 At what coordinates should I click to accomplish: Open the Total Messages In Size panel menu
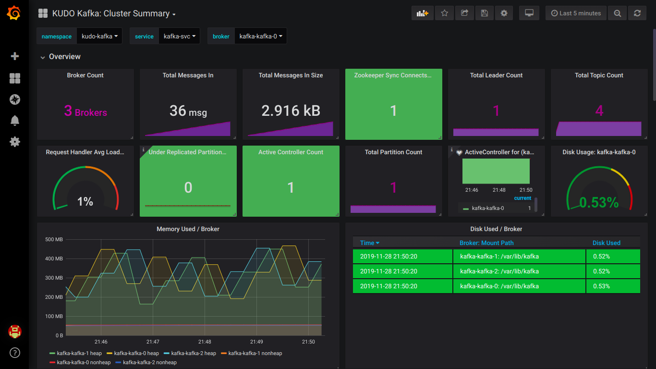291,75
